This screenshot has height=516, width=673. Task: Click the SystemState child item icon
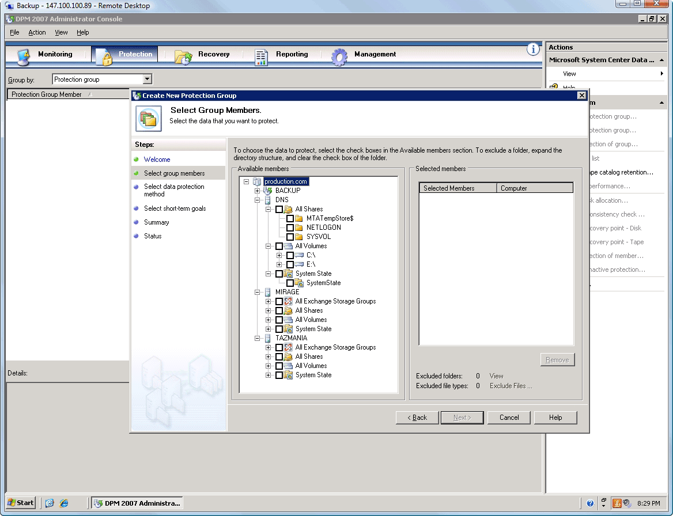(299, 283)
